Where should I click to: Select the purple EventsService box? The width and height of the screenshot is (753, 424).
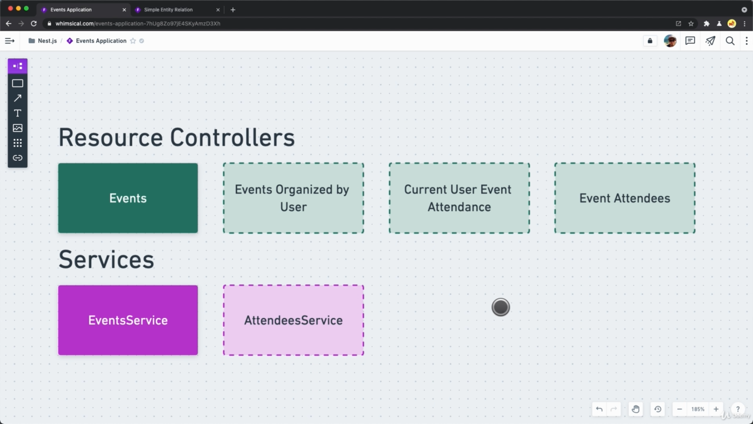tap(128, 320)
